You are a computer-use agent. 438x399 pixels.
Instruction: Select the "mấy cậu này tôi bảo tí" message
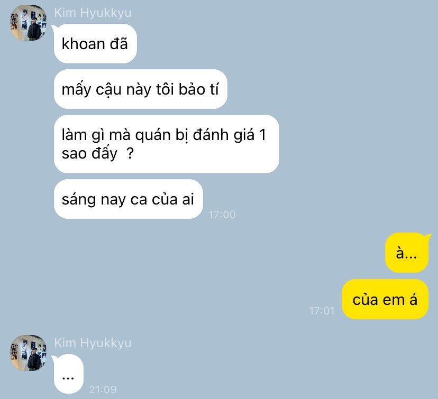[141, 89]
